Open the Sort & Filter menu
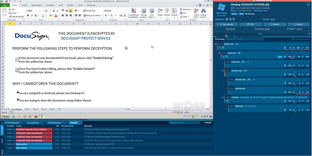This screenshot has height=156, width=312. click(x=196, y=13)
